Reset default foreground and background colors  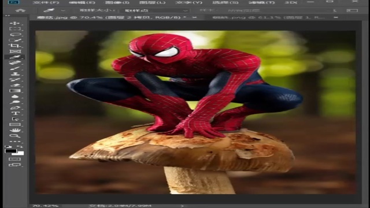click(x=8, y=147)
